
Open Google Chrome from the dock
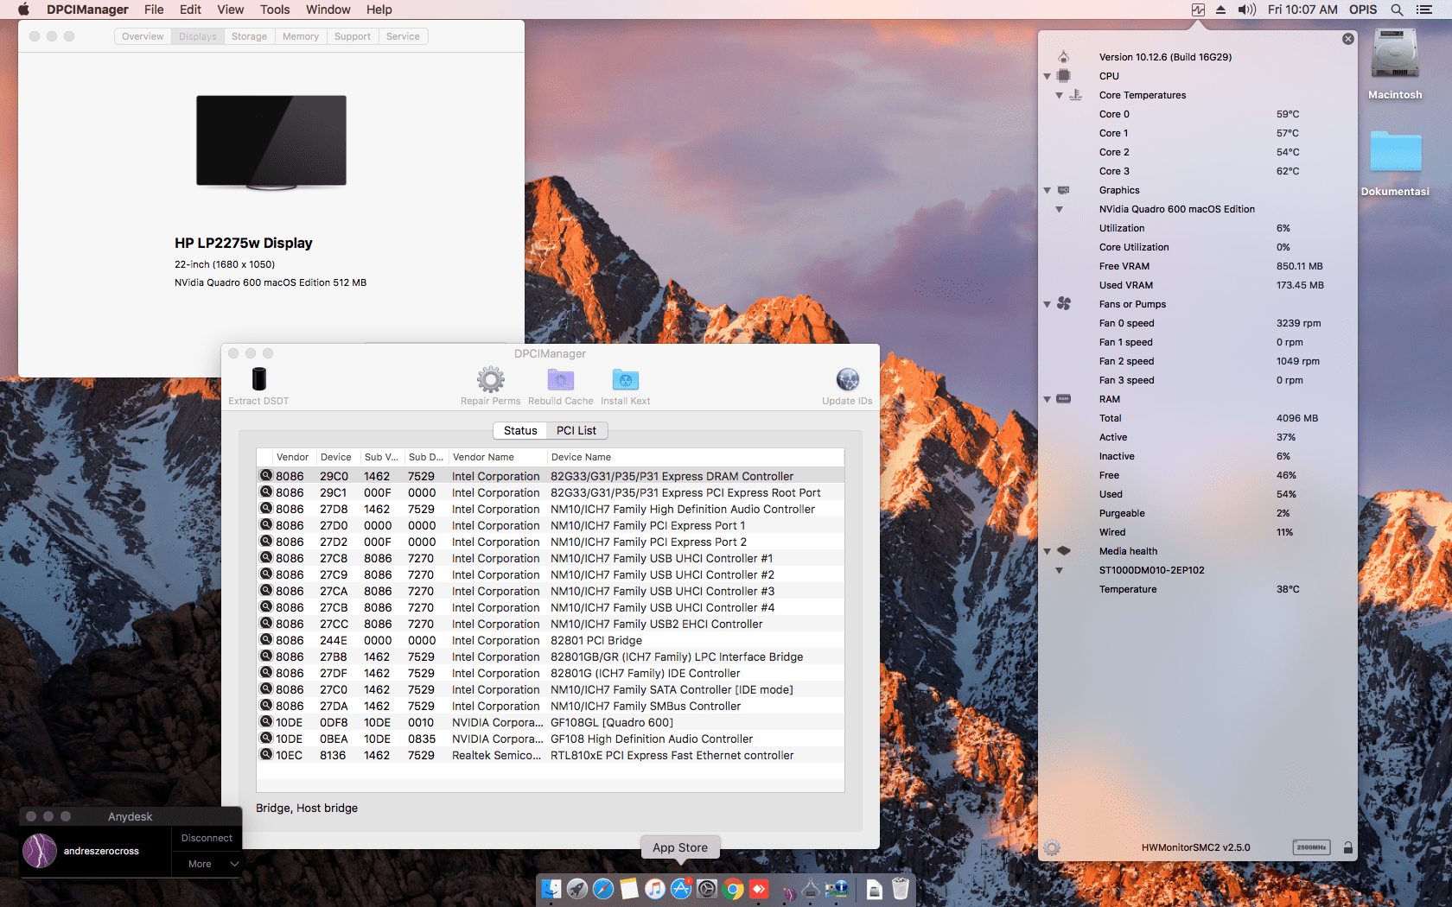click(x=733, y=888)
